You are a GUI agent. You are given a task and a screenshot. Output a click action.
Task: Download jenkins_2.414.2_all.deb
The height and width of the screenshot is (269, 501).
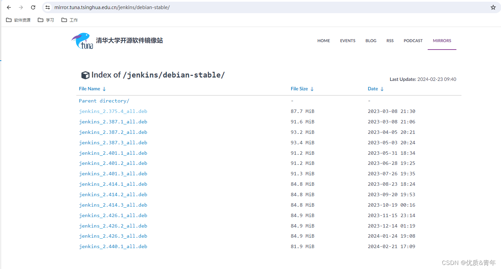tap(113, 195)
